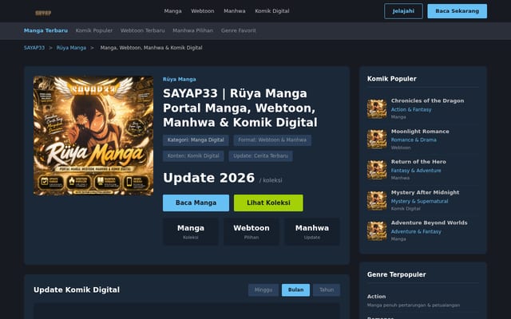Click the Format: Webtoon & Manhwa tag
Image resolution: width=511 pixels, height=319 pixels.
(272, 140)
